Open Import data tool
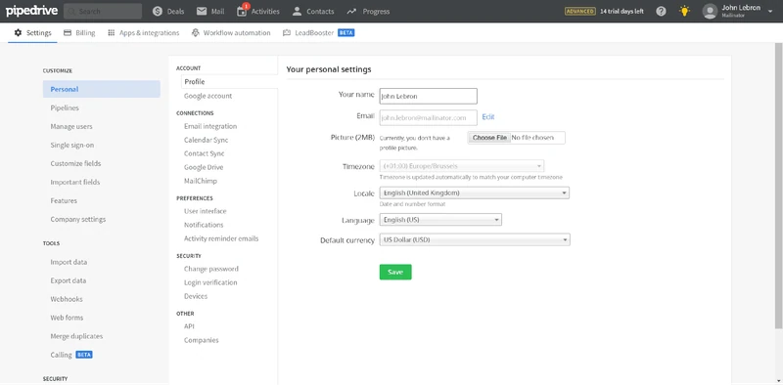 [x=69, y=262]
